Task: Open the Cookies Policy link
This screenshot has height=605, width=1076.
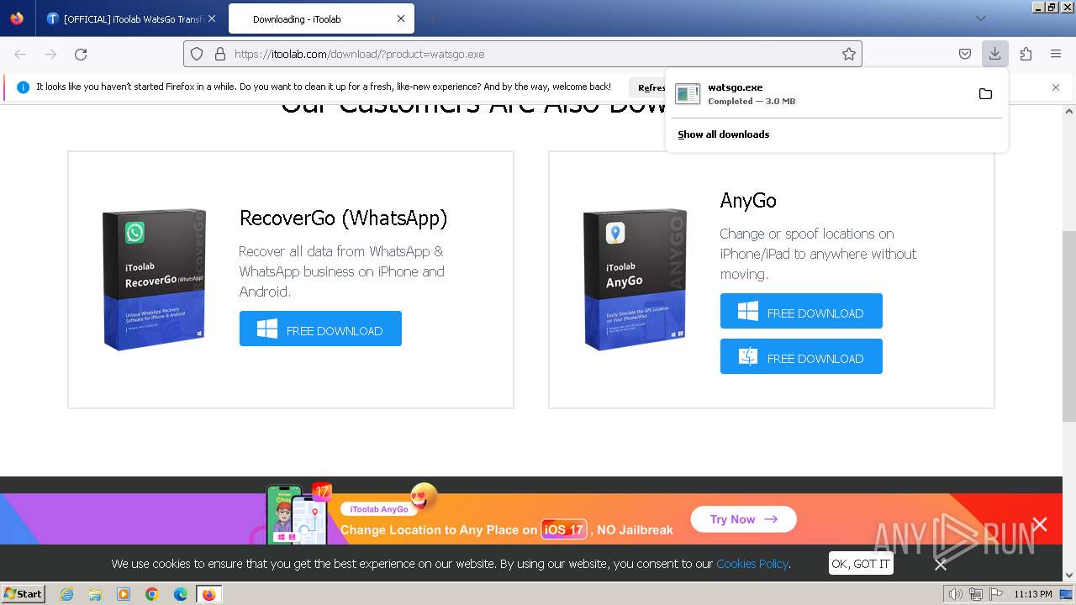Action: pyautogui.click(x=752, y=564)
